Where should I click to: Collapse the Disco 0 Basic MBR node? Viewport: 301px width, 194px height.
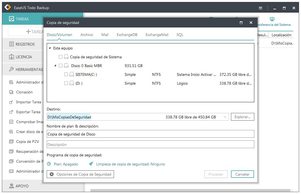coord(55,66)
